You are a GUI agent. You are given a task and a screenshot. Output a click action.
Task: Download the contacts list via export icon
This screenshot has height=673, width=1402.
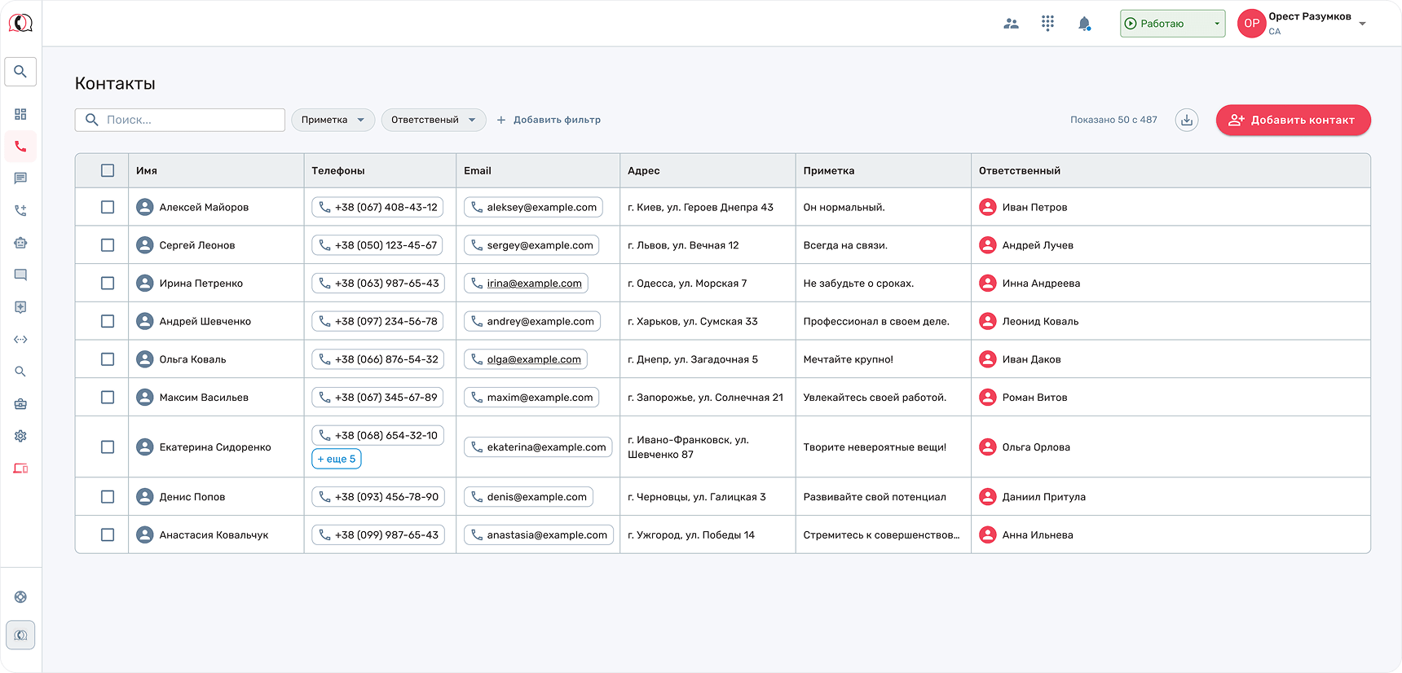1187,120
